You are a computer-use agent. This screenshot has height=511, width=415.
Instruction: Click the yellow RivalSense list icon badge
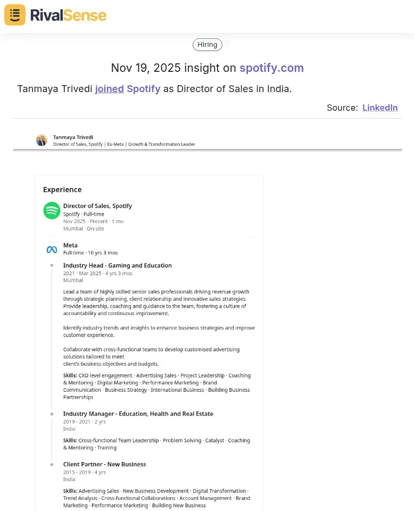pos(14,15)
